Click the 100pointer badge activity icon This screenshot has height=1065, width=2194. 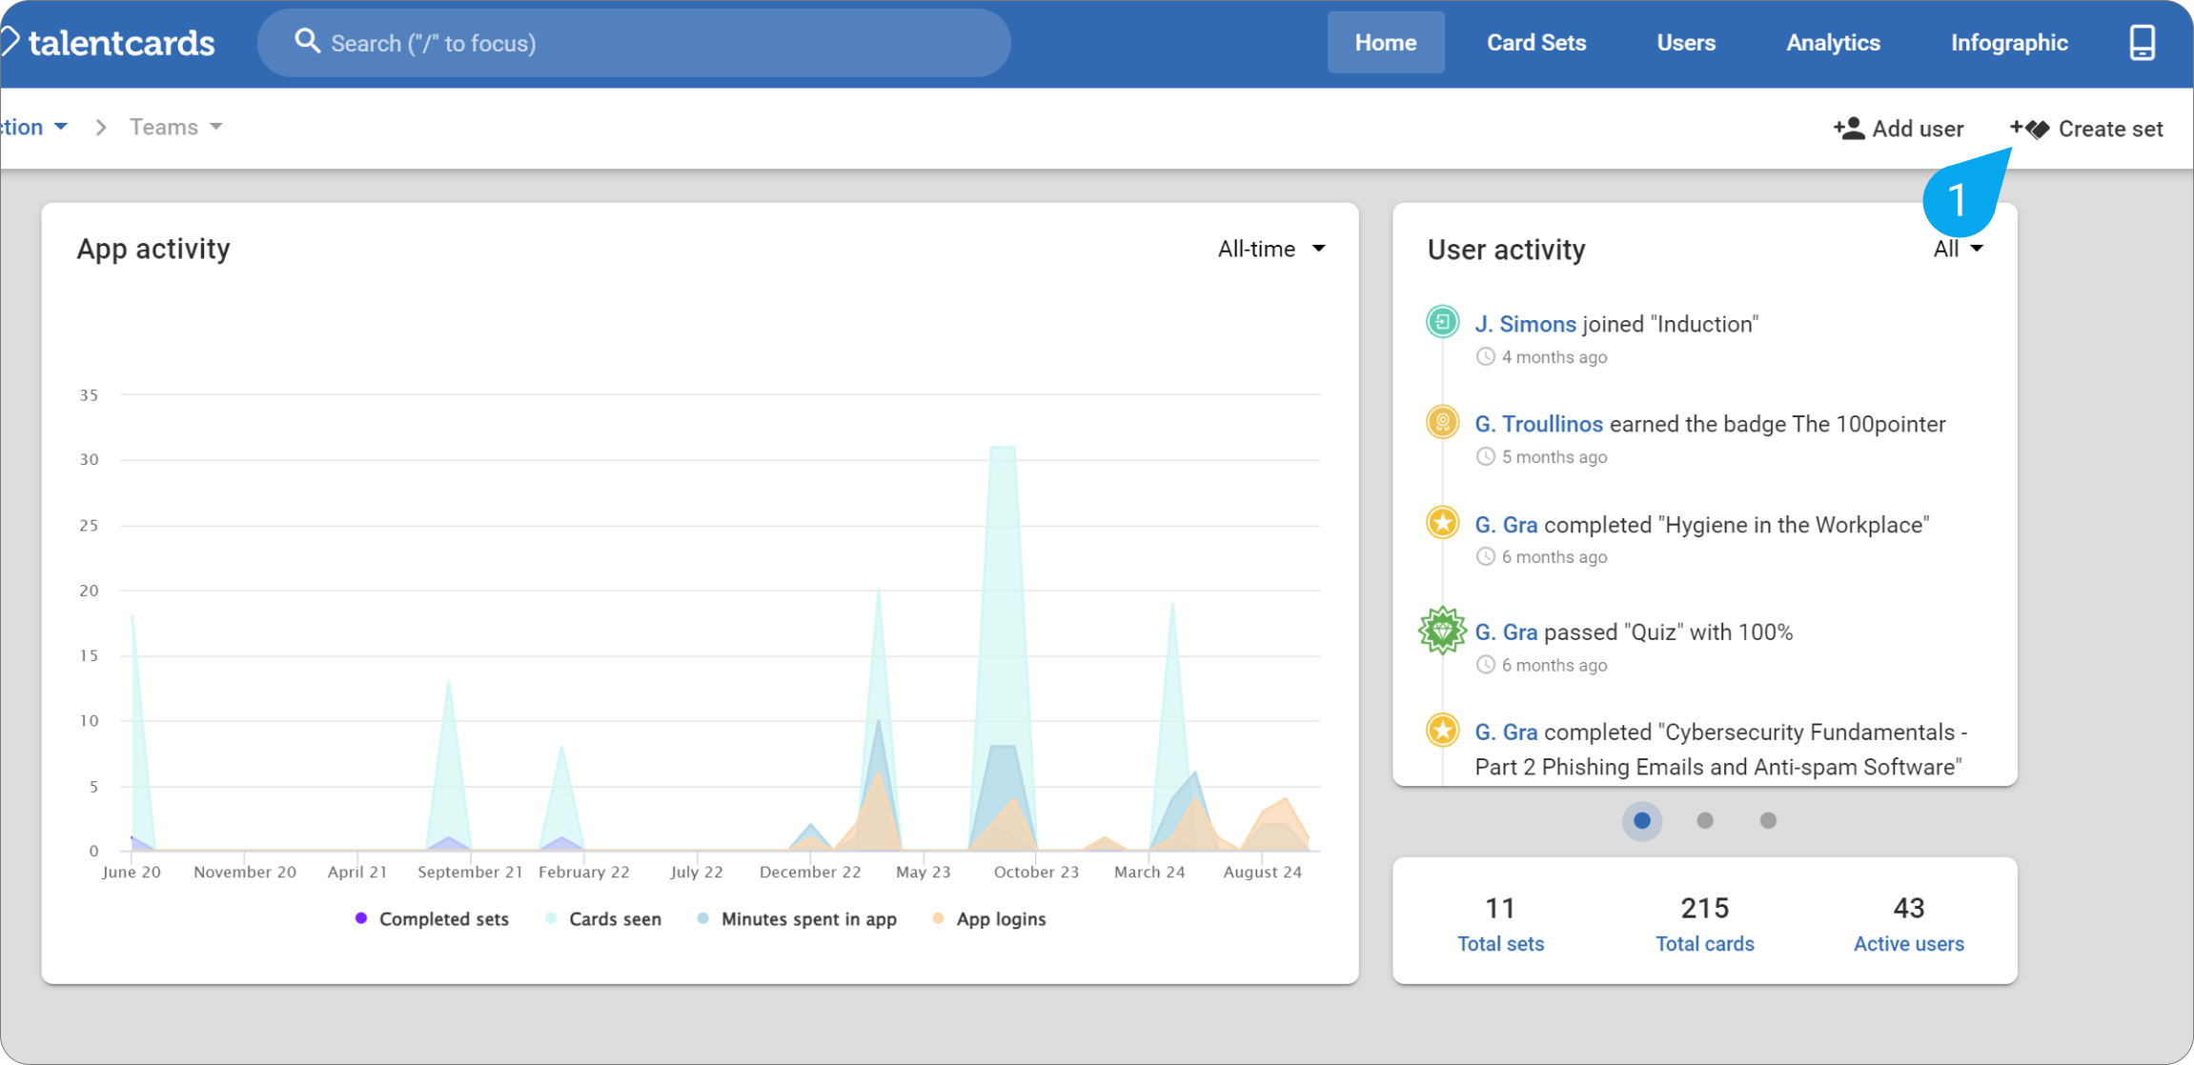coord(1442,422)
